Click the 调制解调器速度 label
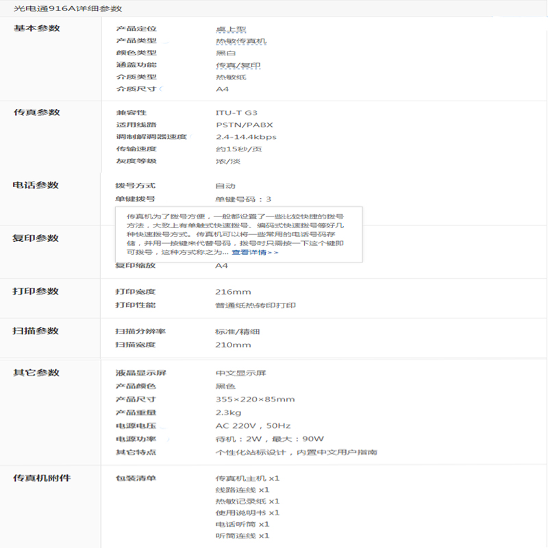Screen dimensions: 548x548 [151, 136]
